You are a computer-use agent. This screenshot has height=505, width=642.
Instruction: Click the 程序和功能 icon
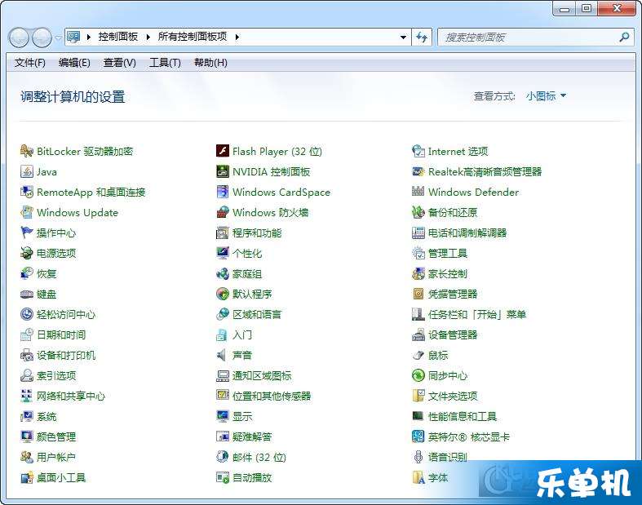(223, 233)
